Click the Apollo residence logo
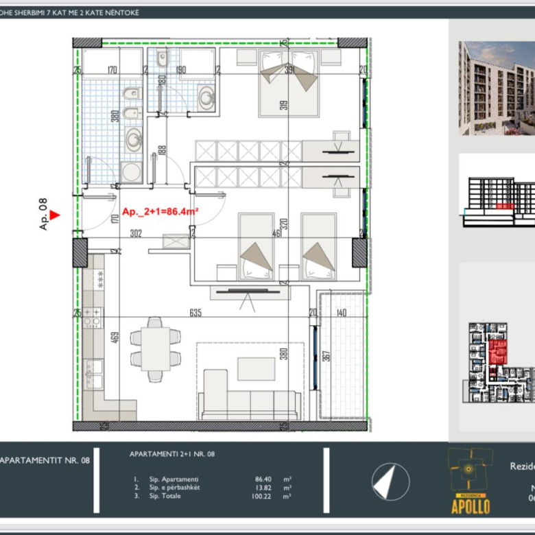The height and width of the screenshot is (535, 535). coord(470,480)
